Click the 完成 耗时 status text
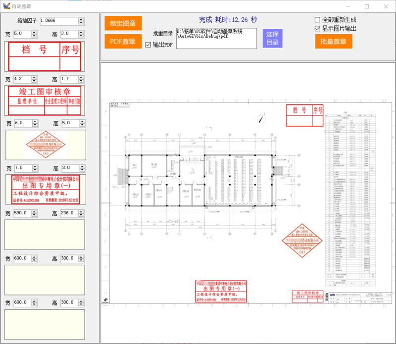The image size is (396, 344). [x=228, y=19]
